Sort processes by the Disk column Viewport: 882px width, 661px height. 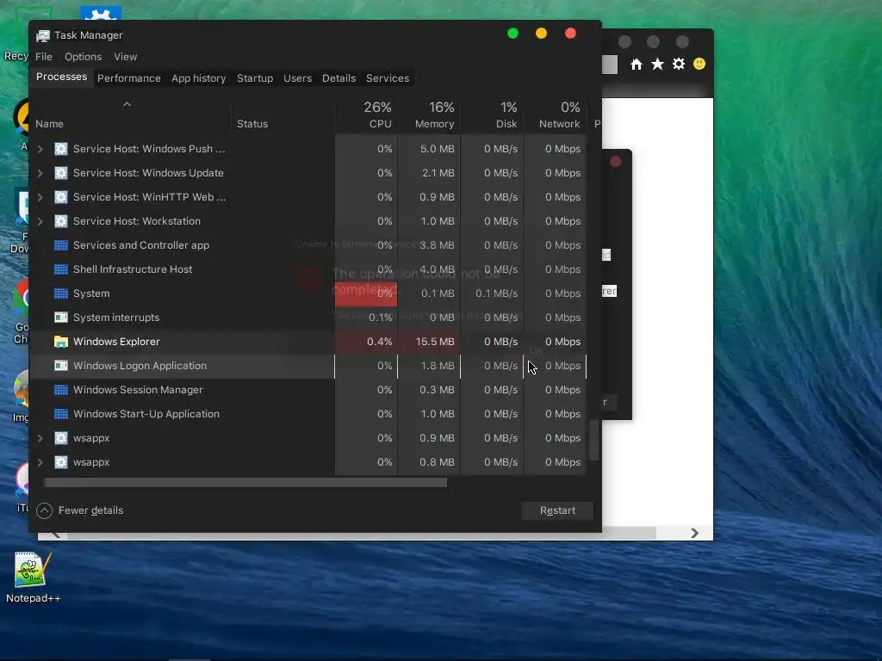coord(492,114)
